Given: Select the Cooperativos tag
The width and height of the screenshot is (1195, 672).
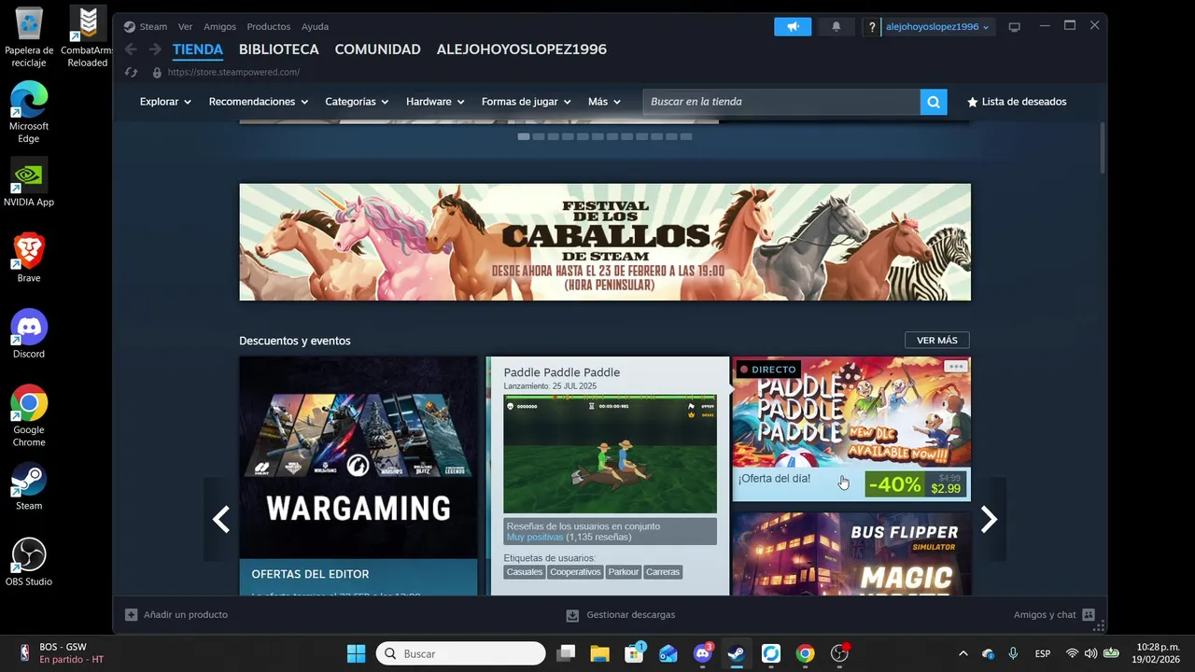Looking at the screenshot, I should coord(575,571).
